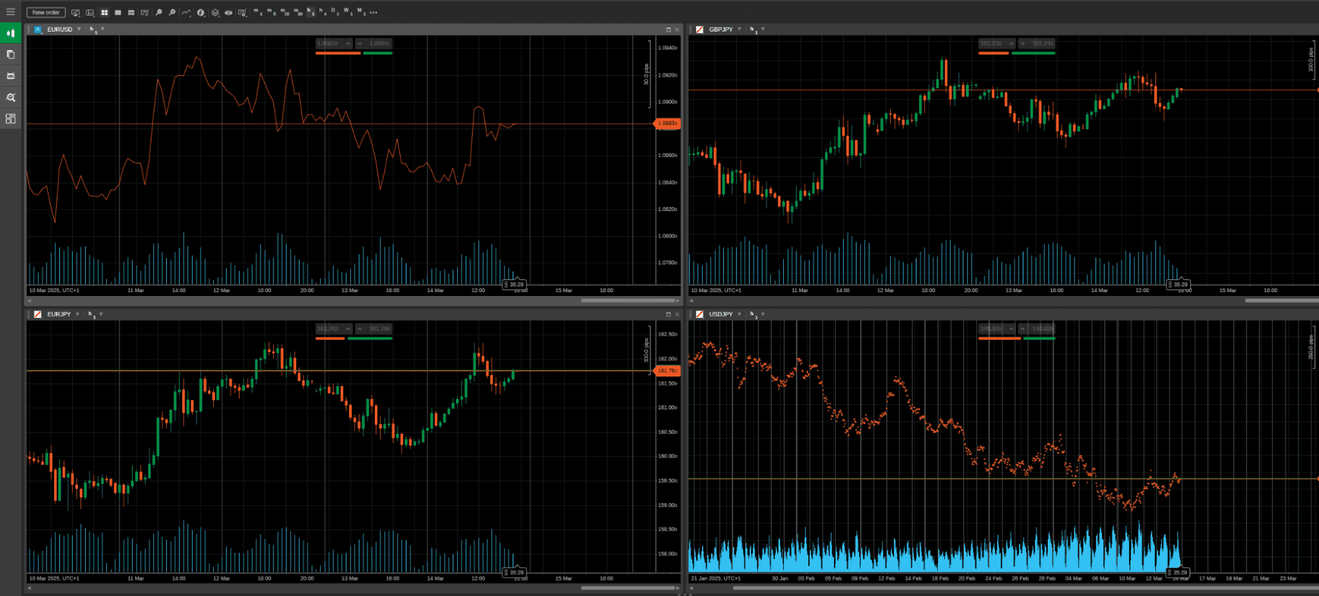
Task: Click the EURJPY sell price button
Action: click(335, 328)
